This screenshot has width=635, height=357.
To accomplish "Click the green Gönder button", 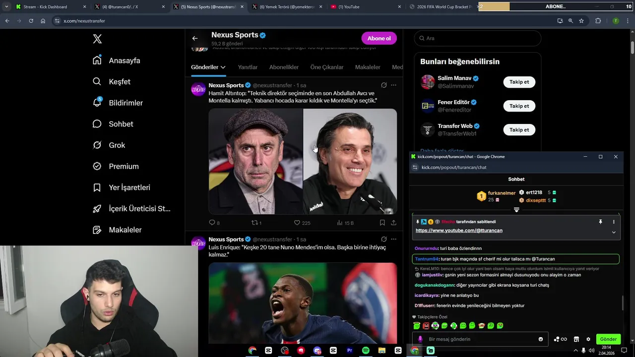I will [x=608, y=339].
